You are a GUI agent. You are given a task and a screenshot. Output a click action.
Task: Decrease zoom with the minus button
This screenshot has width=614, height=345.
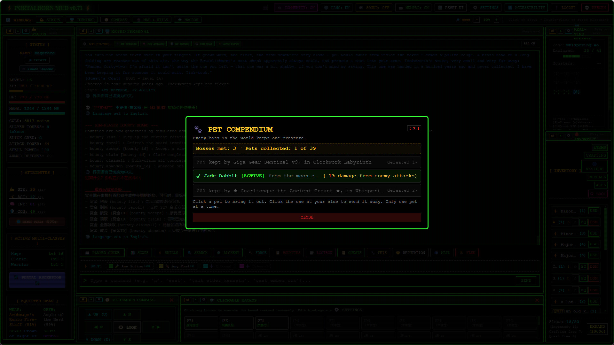point(476,20)
